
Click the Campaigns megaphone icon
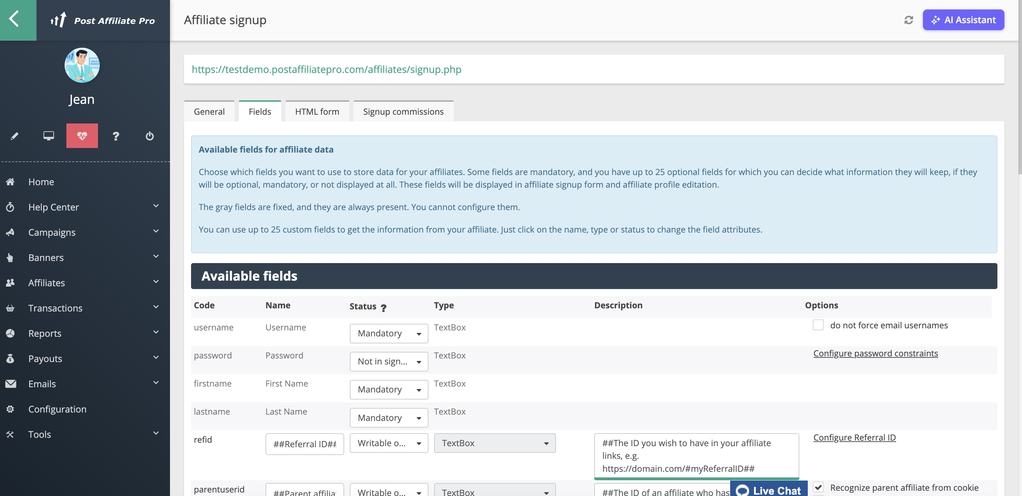10,232
